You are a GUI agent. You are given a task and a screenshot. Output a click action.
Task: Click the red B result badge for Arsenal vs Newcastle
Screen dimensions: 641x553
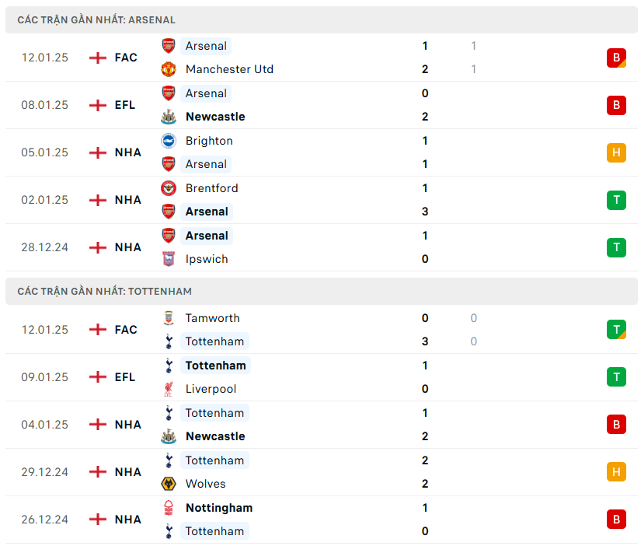click(x=616, y=105)
